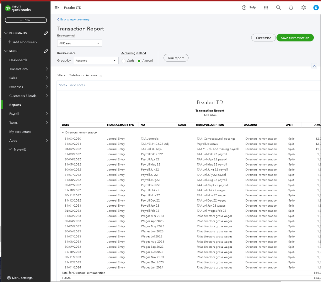Screen dimensions: 321x282
Task: Click the Run report button
Action: 176,58
